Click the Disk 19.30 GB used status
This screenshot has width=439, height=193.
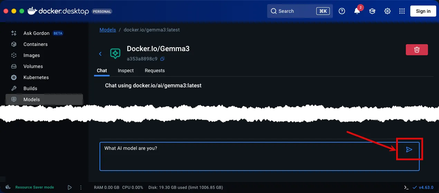pyautogui.click(x=186, y=187)
